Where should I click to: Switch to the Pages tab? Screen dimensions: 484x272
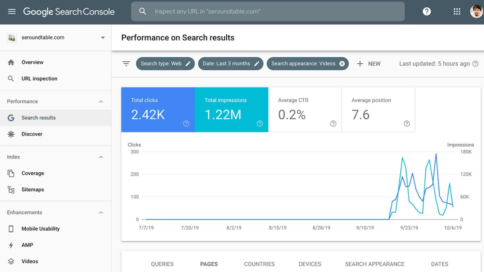pyautogui.click(x=209, y=264)
